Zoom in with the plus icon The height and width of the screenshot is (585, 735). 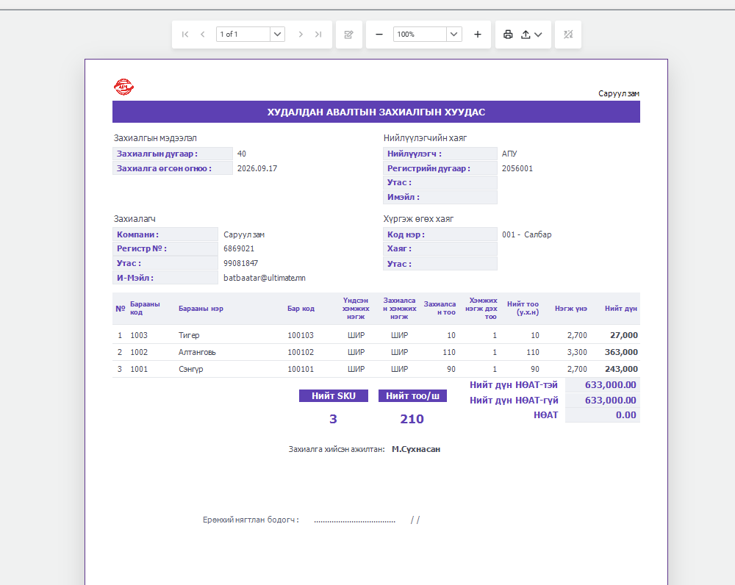point(478,35)
